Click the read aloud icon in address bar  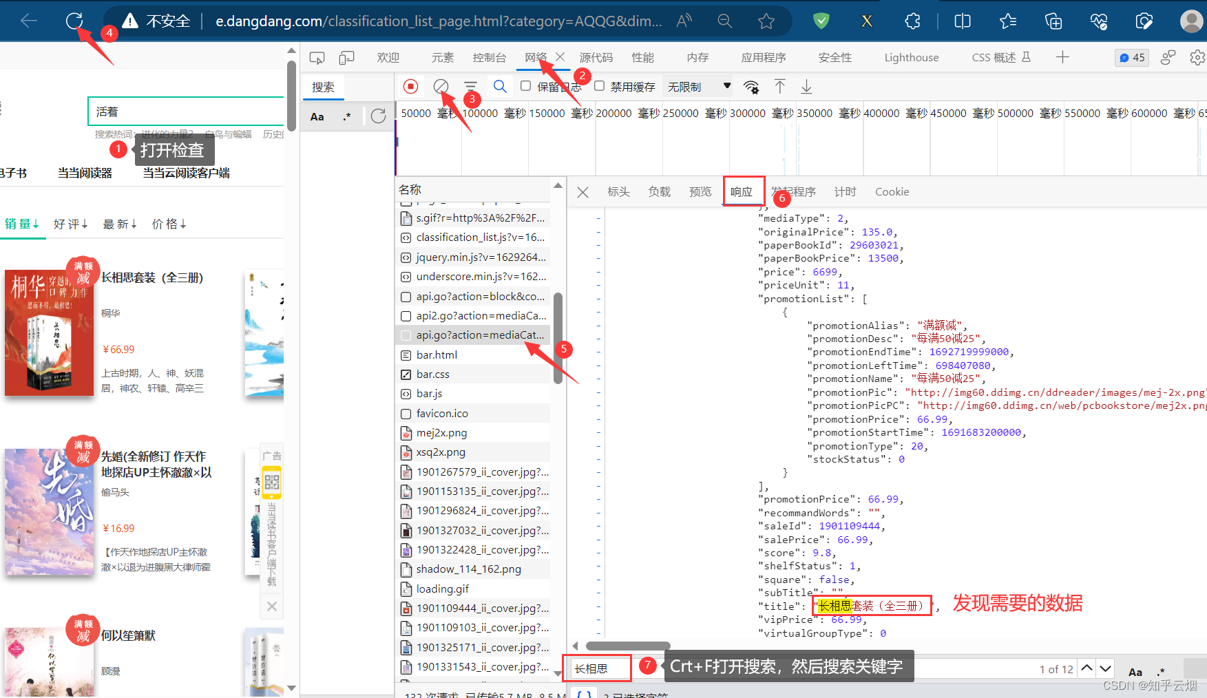pyautogui.click(x=684, y=21)
